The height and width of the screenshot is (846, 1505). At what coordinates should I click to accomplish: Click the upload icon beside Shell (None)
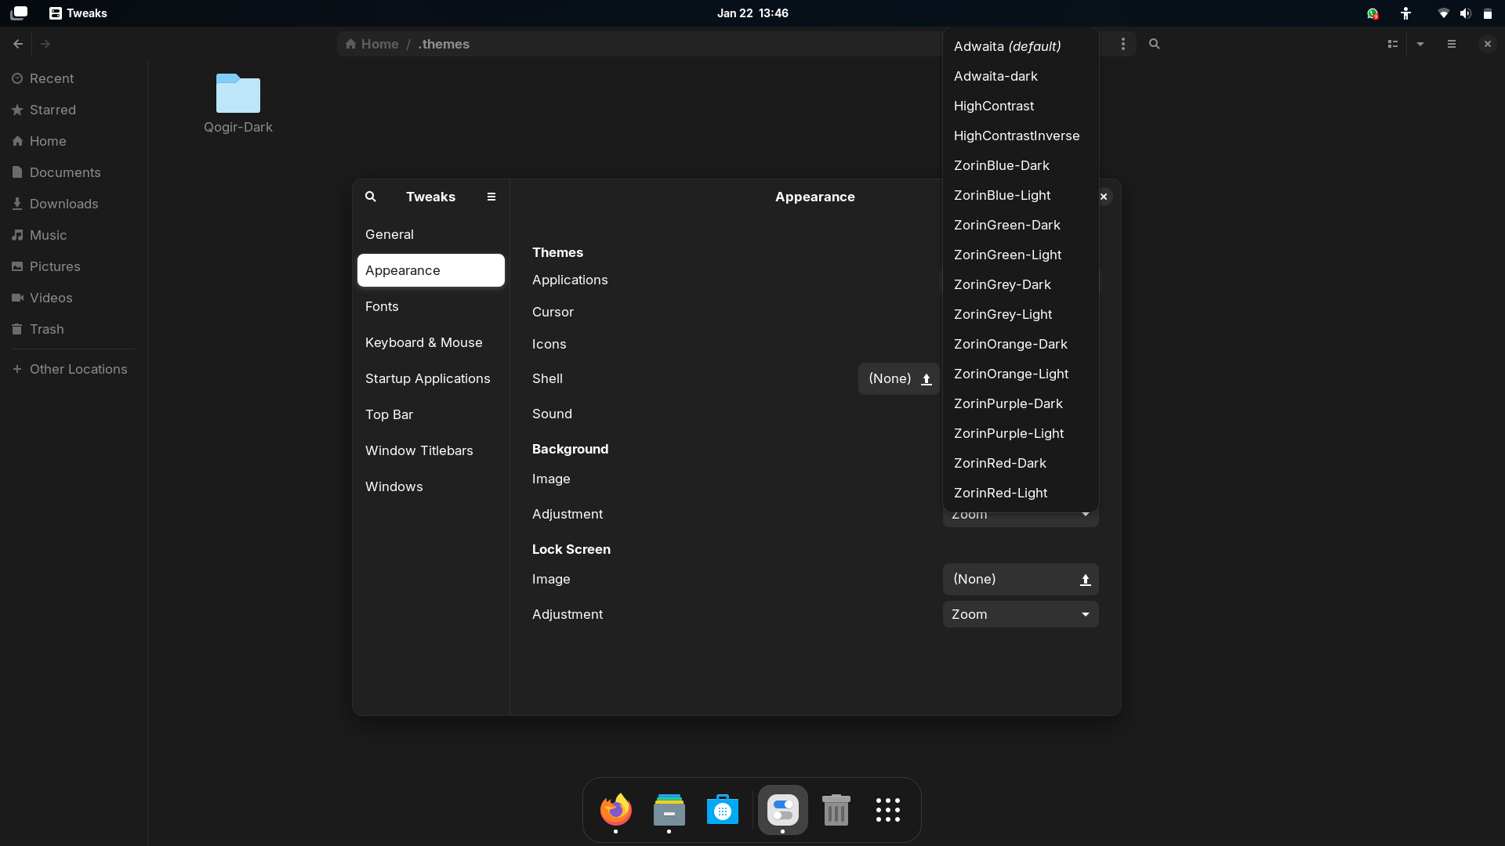point(926,379)
